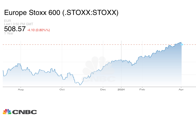Click the light-blue endpoint marker on chart
Screen dimensions: 196x122
click(182, 44)
